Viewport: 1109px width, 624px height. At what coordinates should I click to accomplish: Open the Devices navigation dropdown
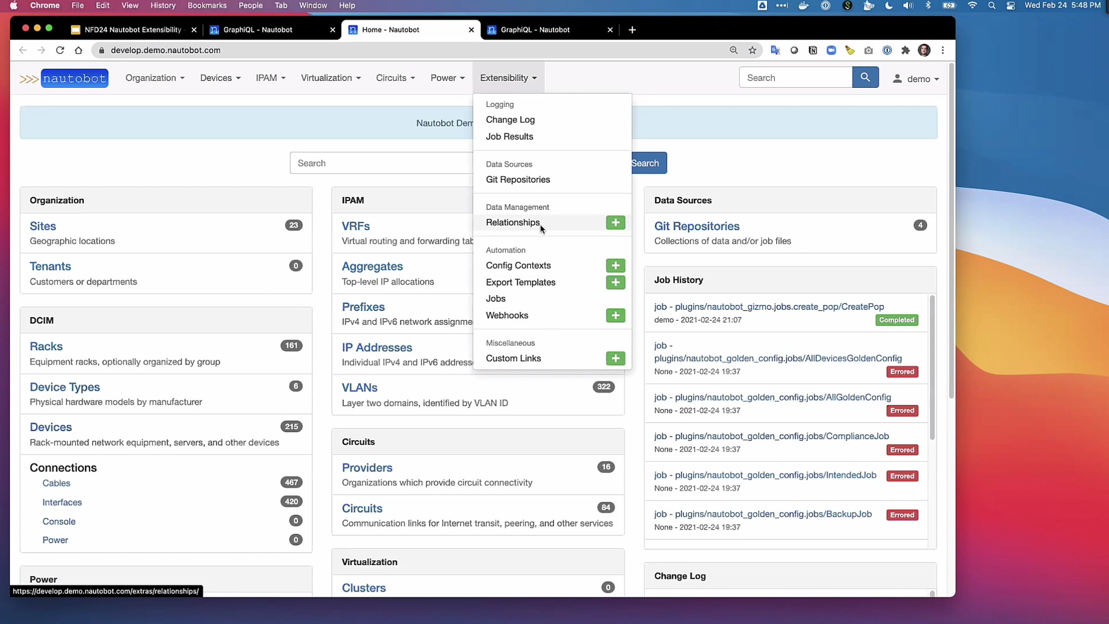(x=220, y=78)
